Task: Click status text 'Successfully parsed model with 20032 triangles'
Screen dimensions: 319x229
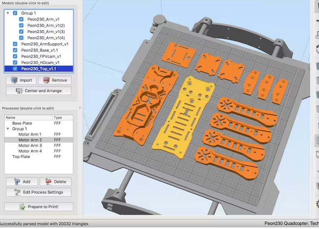Action: point(44,224)
